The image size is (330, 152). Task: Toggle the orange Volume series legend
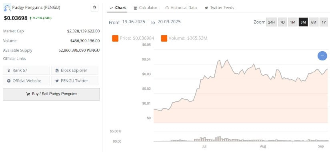coord(164,38)
